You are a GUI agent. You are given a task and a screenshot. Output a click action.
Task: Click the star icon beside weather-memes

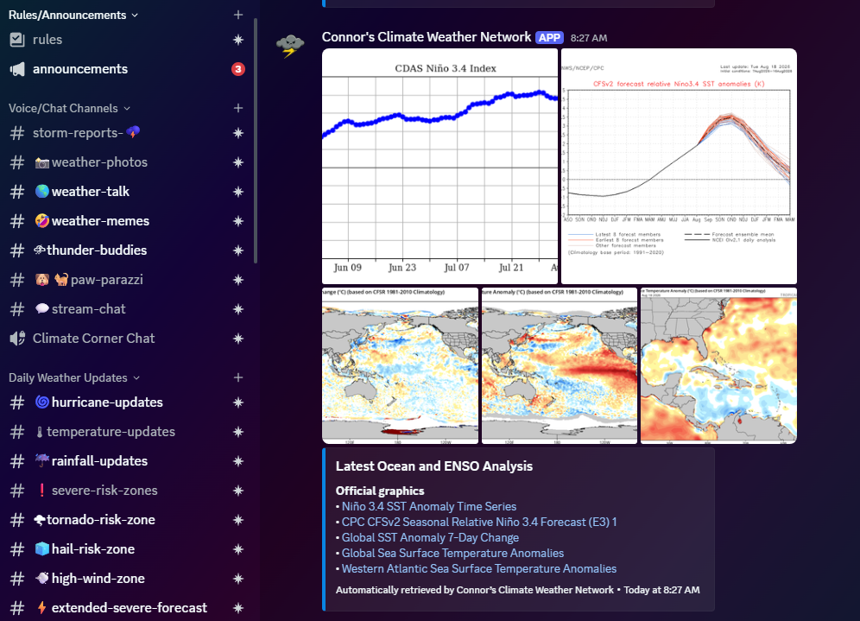click(238, 221)
